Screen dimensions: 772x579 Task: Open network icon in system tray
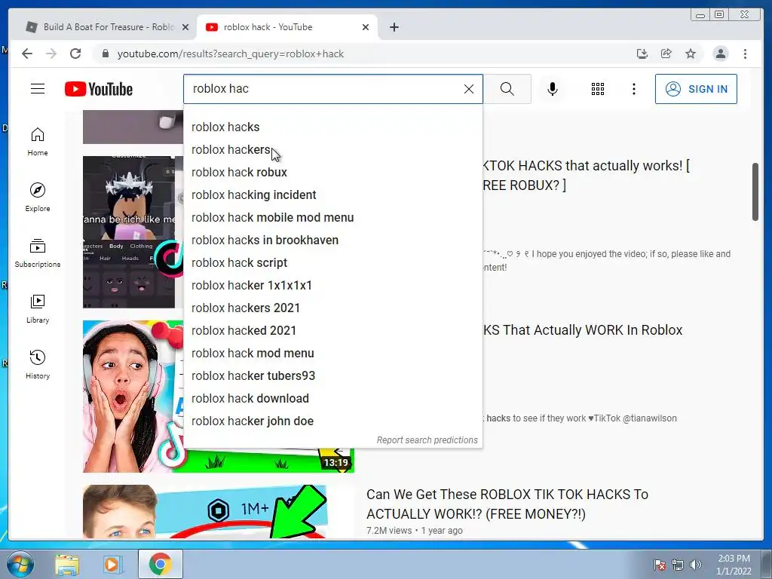(678, 565)
